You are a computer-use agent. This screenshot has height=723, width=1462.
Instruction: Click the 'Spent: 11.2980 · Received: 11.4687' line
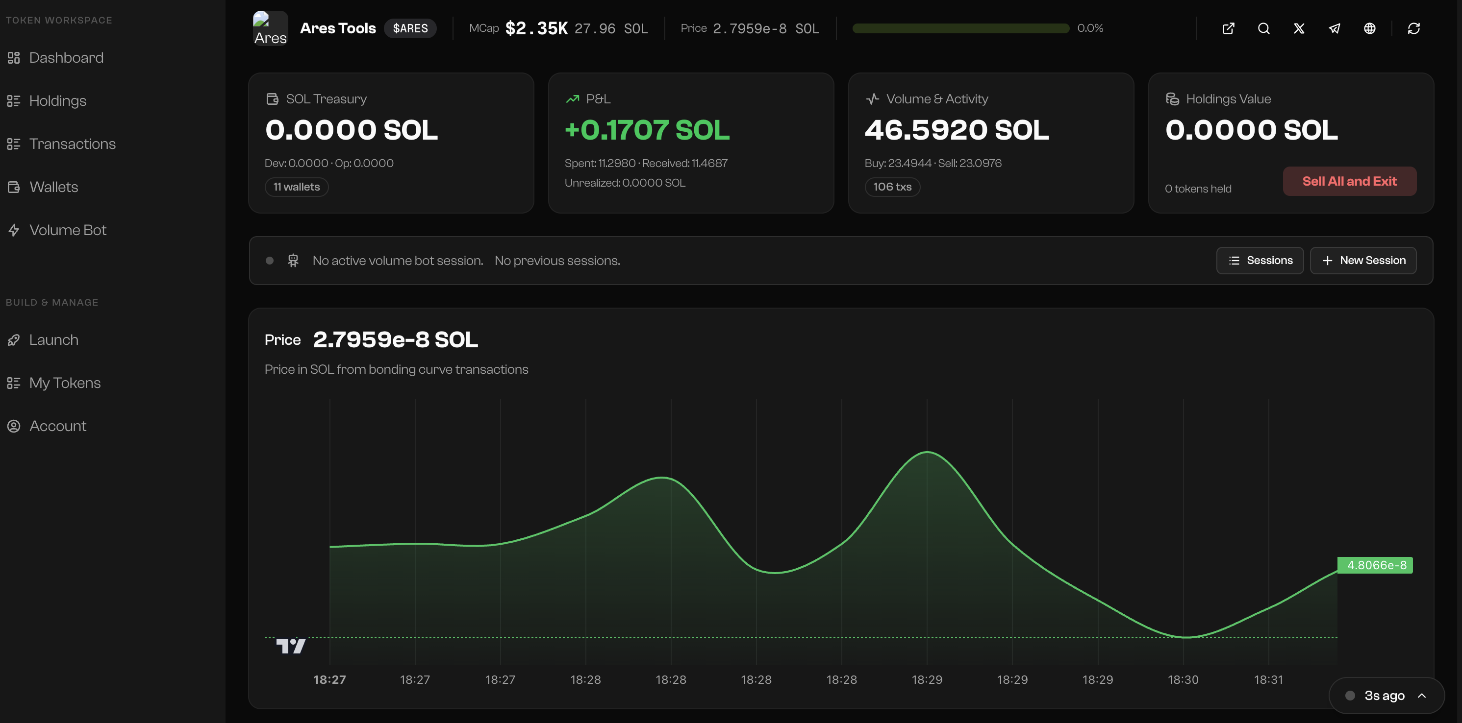click(x=646, y=163)
